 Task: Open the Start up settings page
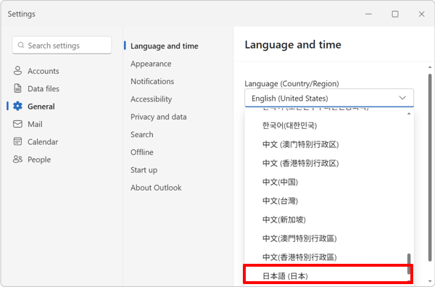click(x=144, y=170)
